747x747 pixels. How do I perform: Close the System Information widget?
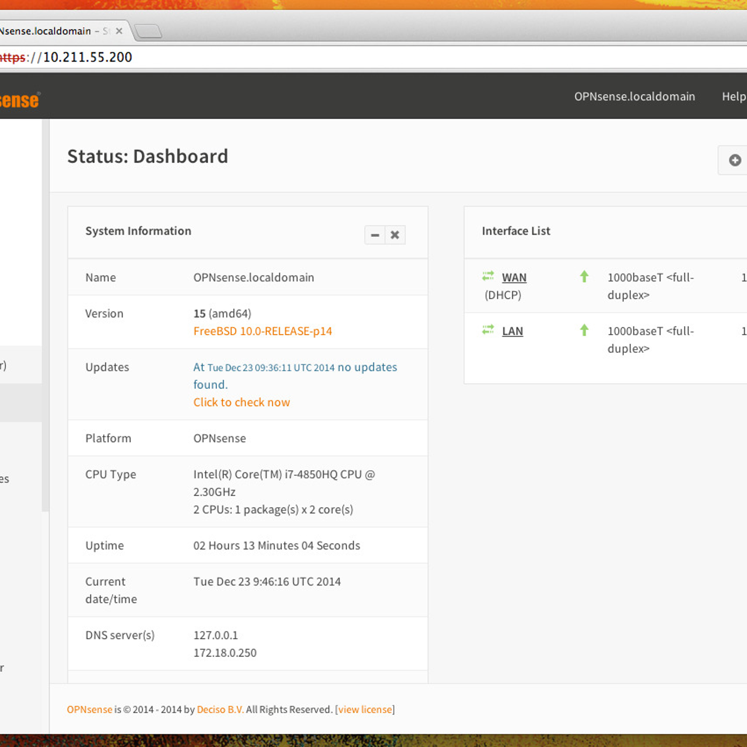point(395,235)
